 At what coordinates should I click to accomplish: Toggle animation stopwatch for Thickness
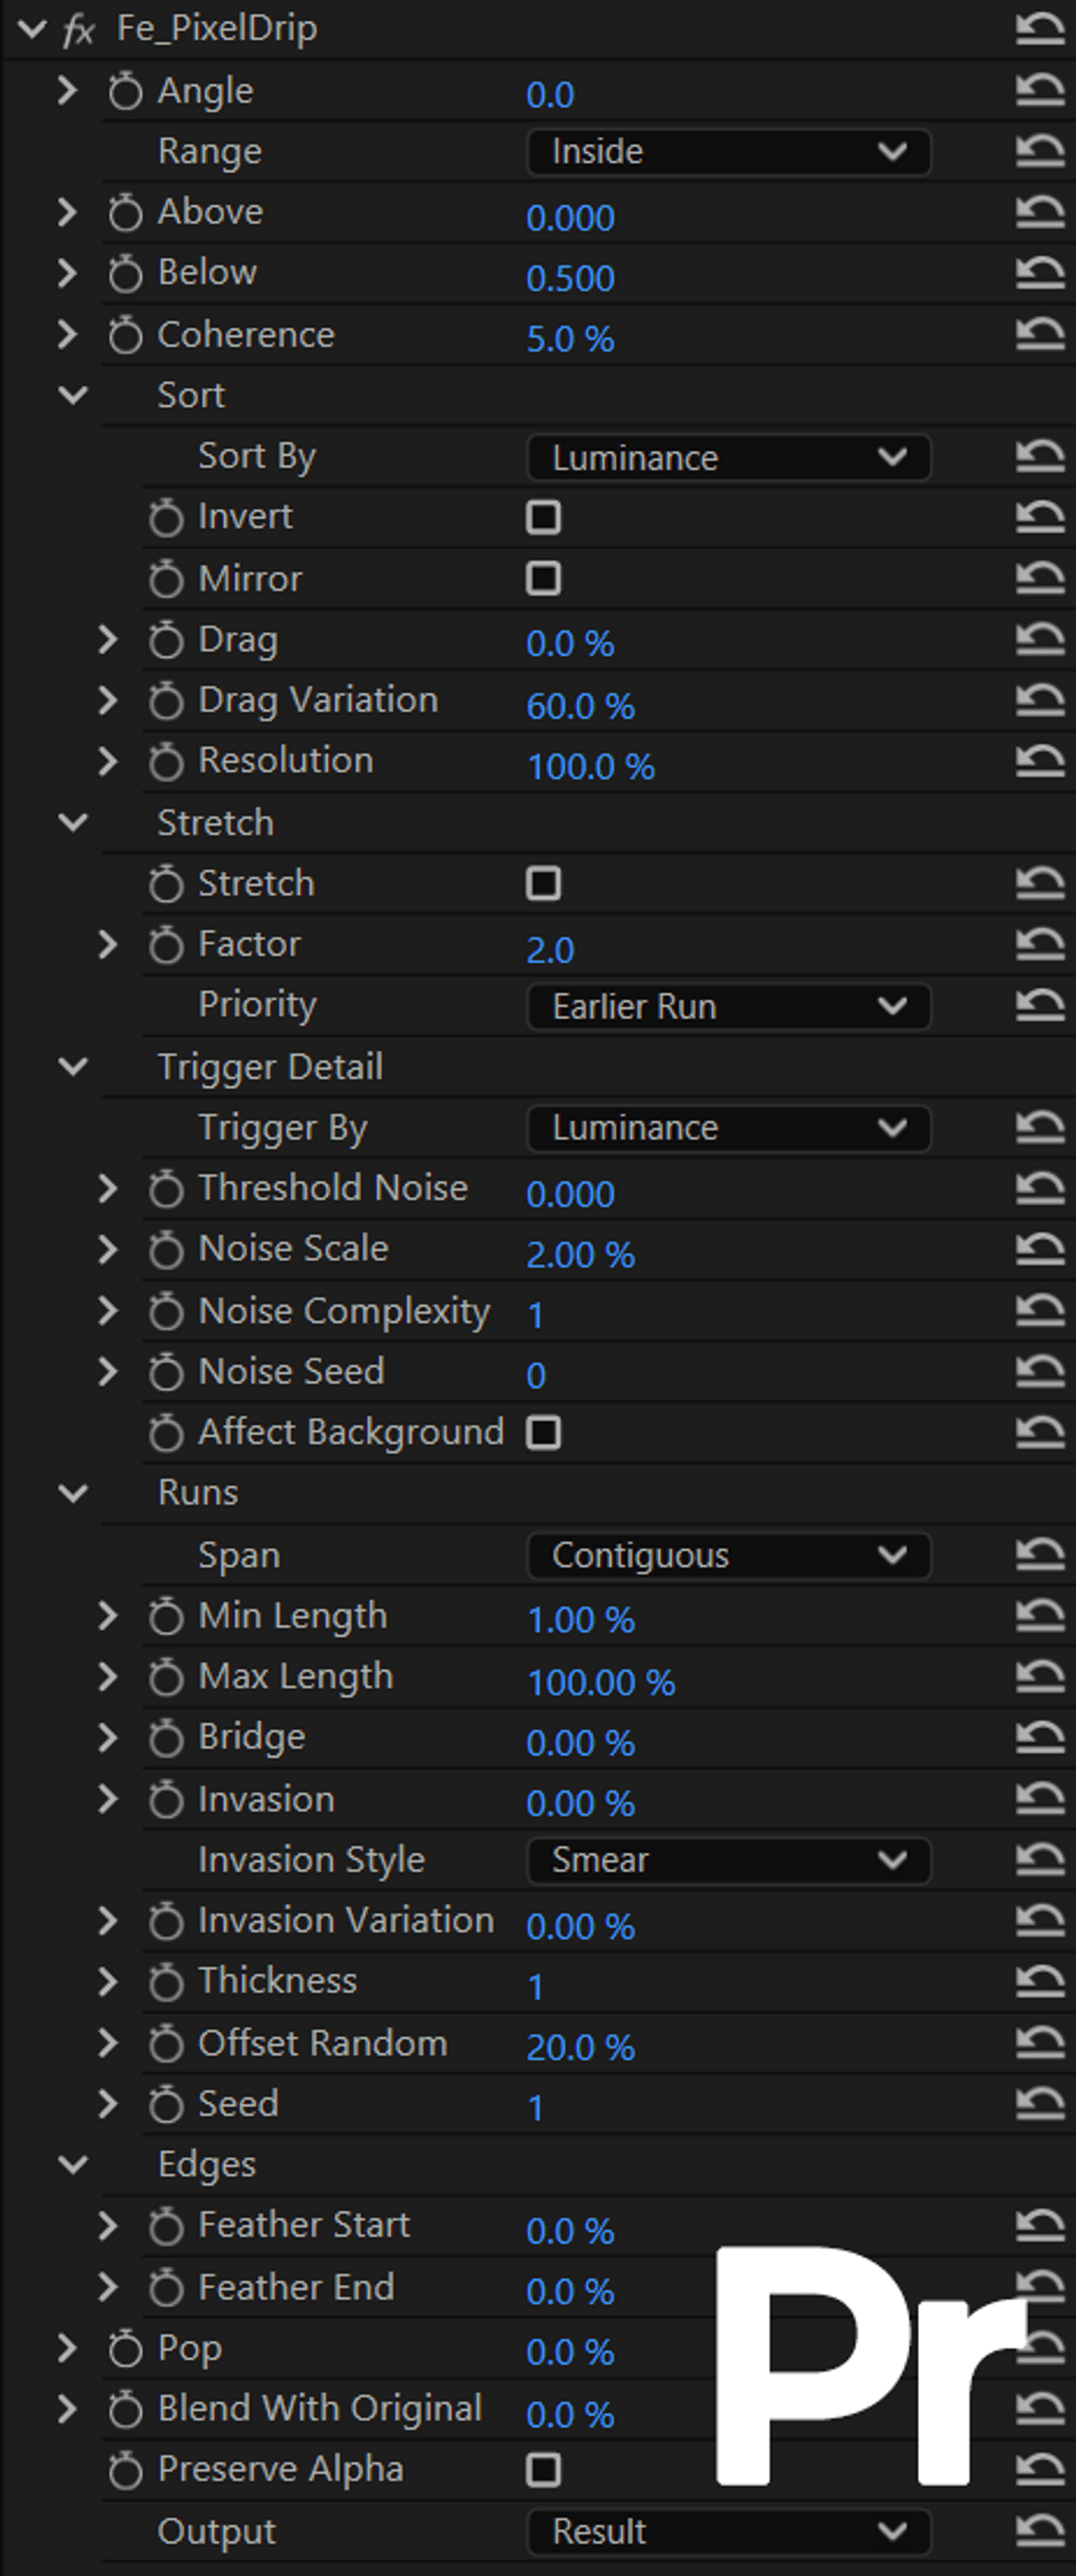tap(166, 1982)
